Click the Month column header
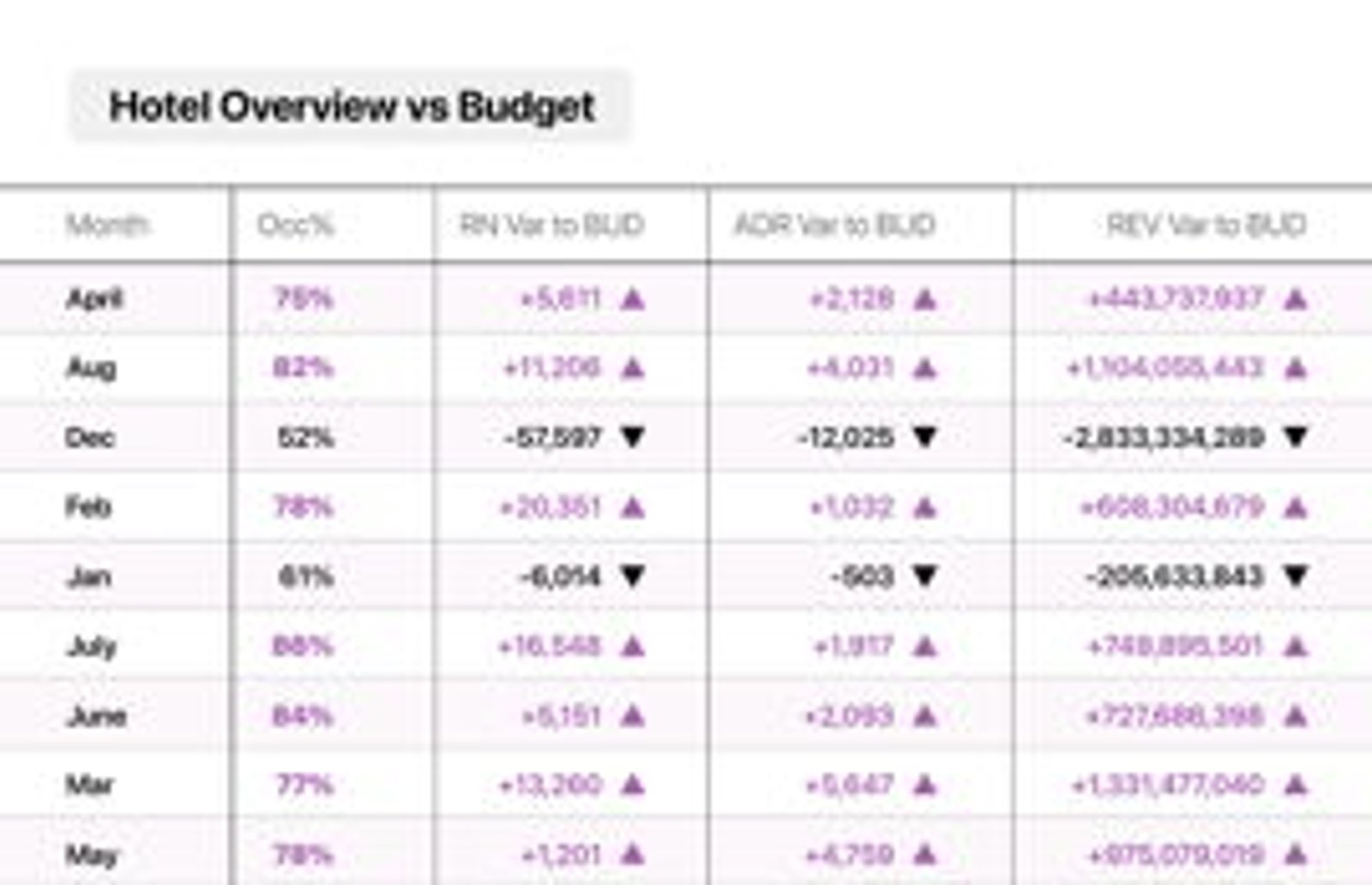This screenshot has width=1372, height=885. (x=108, y=225)
